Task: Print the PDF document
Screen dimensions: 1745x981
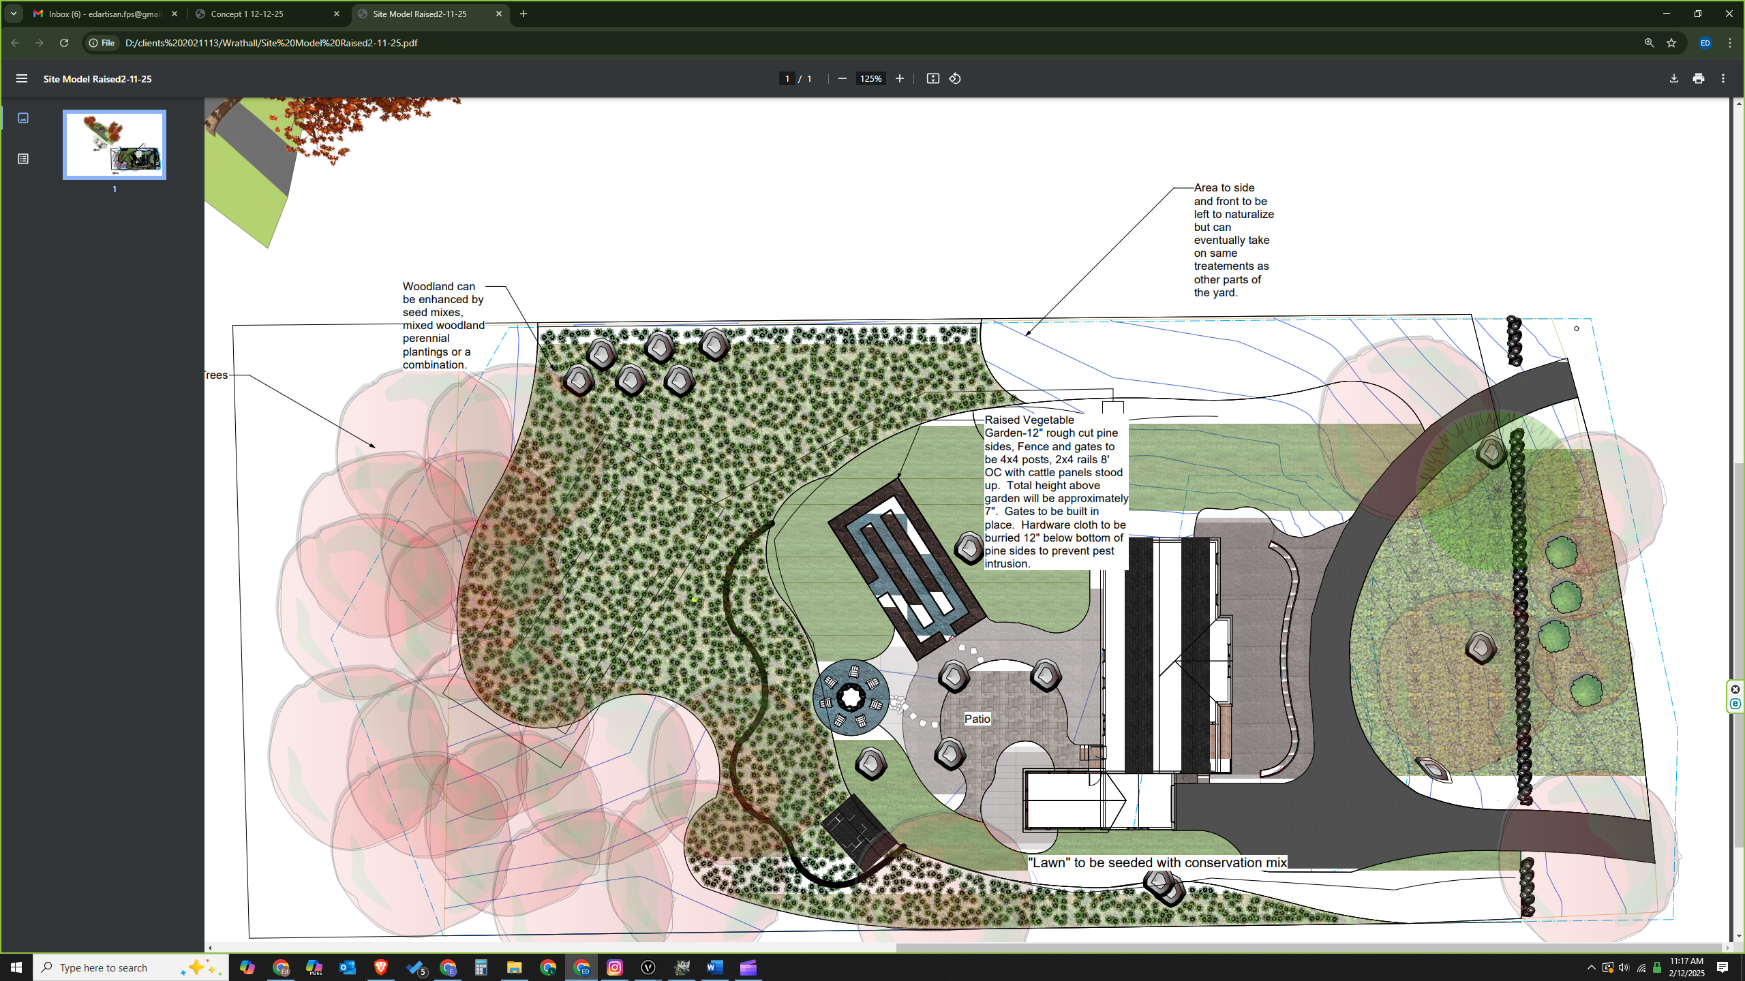Action: [1699, 79]
